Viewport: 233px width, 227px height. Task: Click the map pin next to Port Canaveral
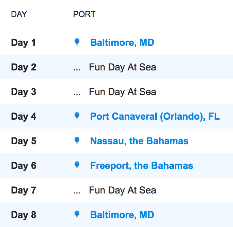(x=77, y=116)
